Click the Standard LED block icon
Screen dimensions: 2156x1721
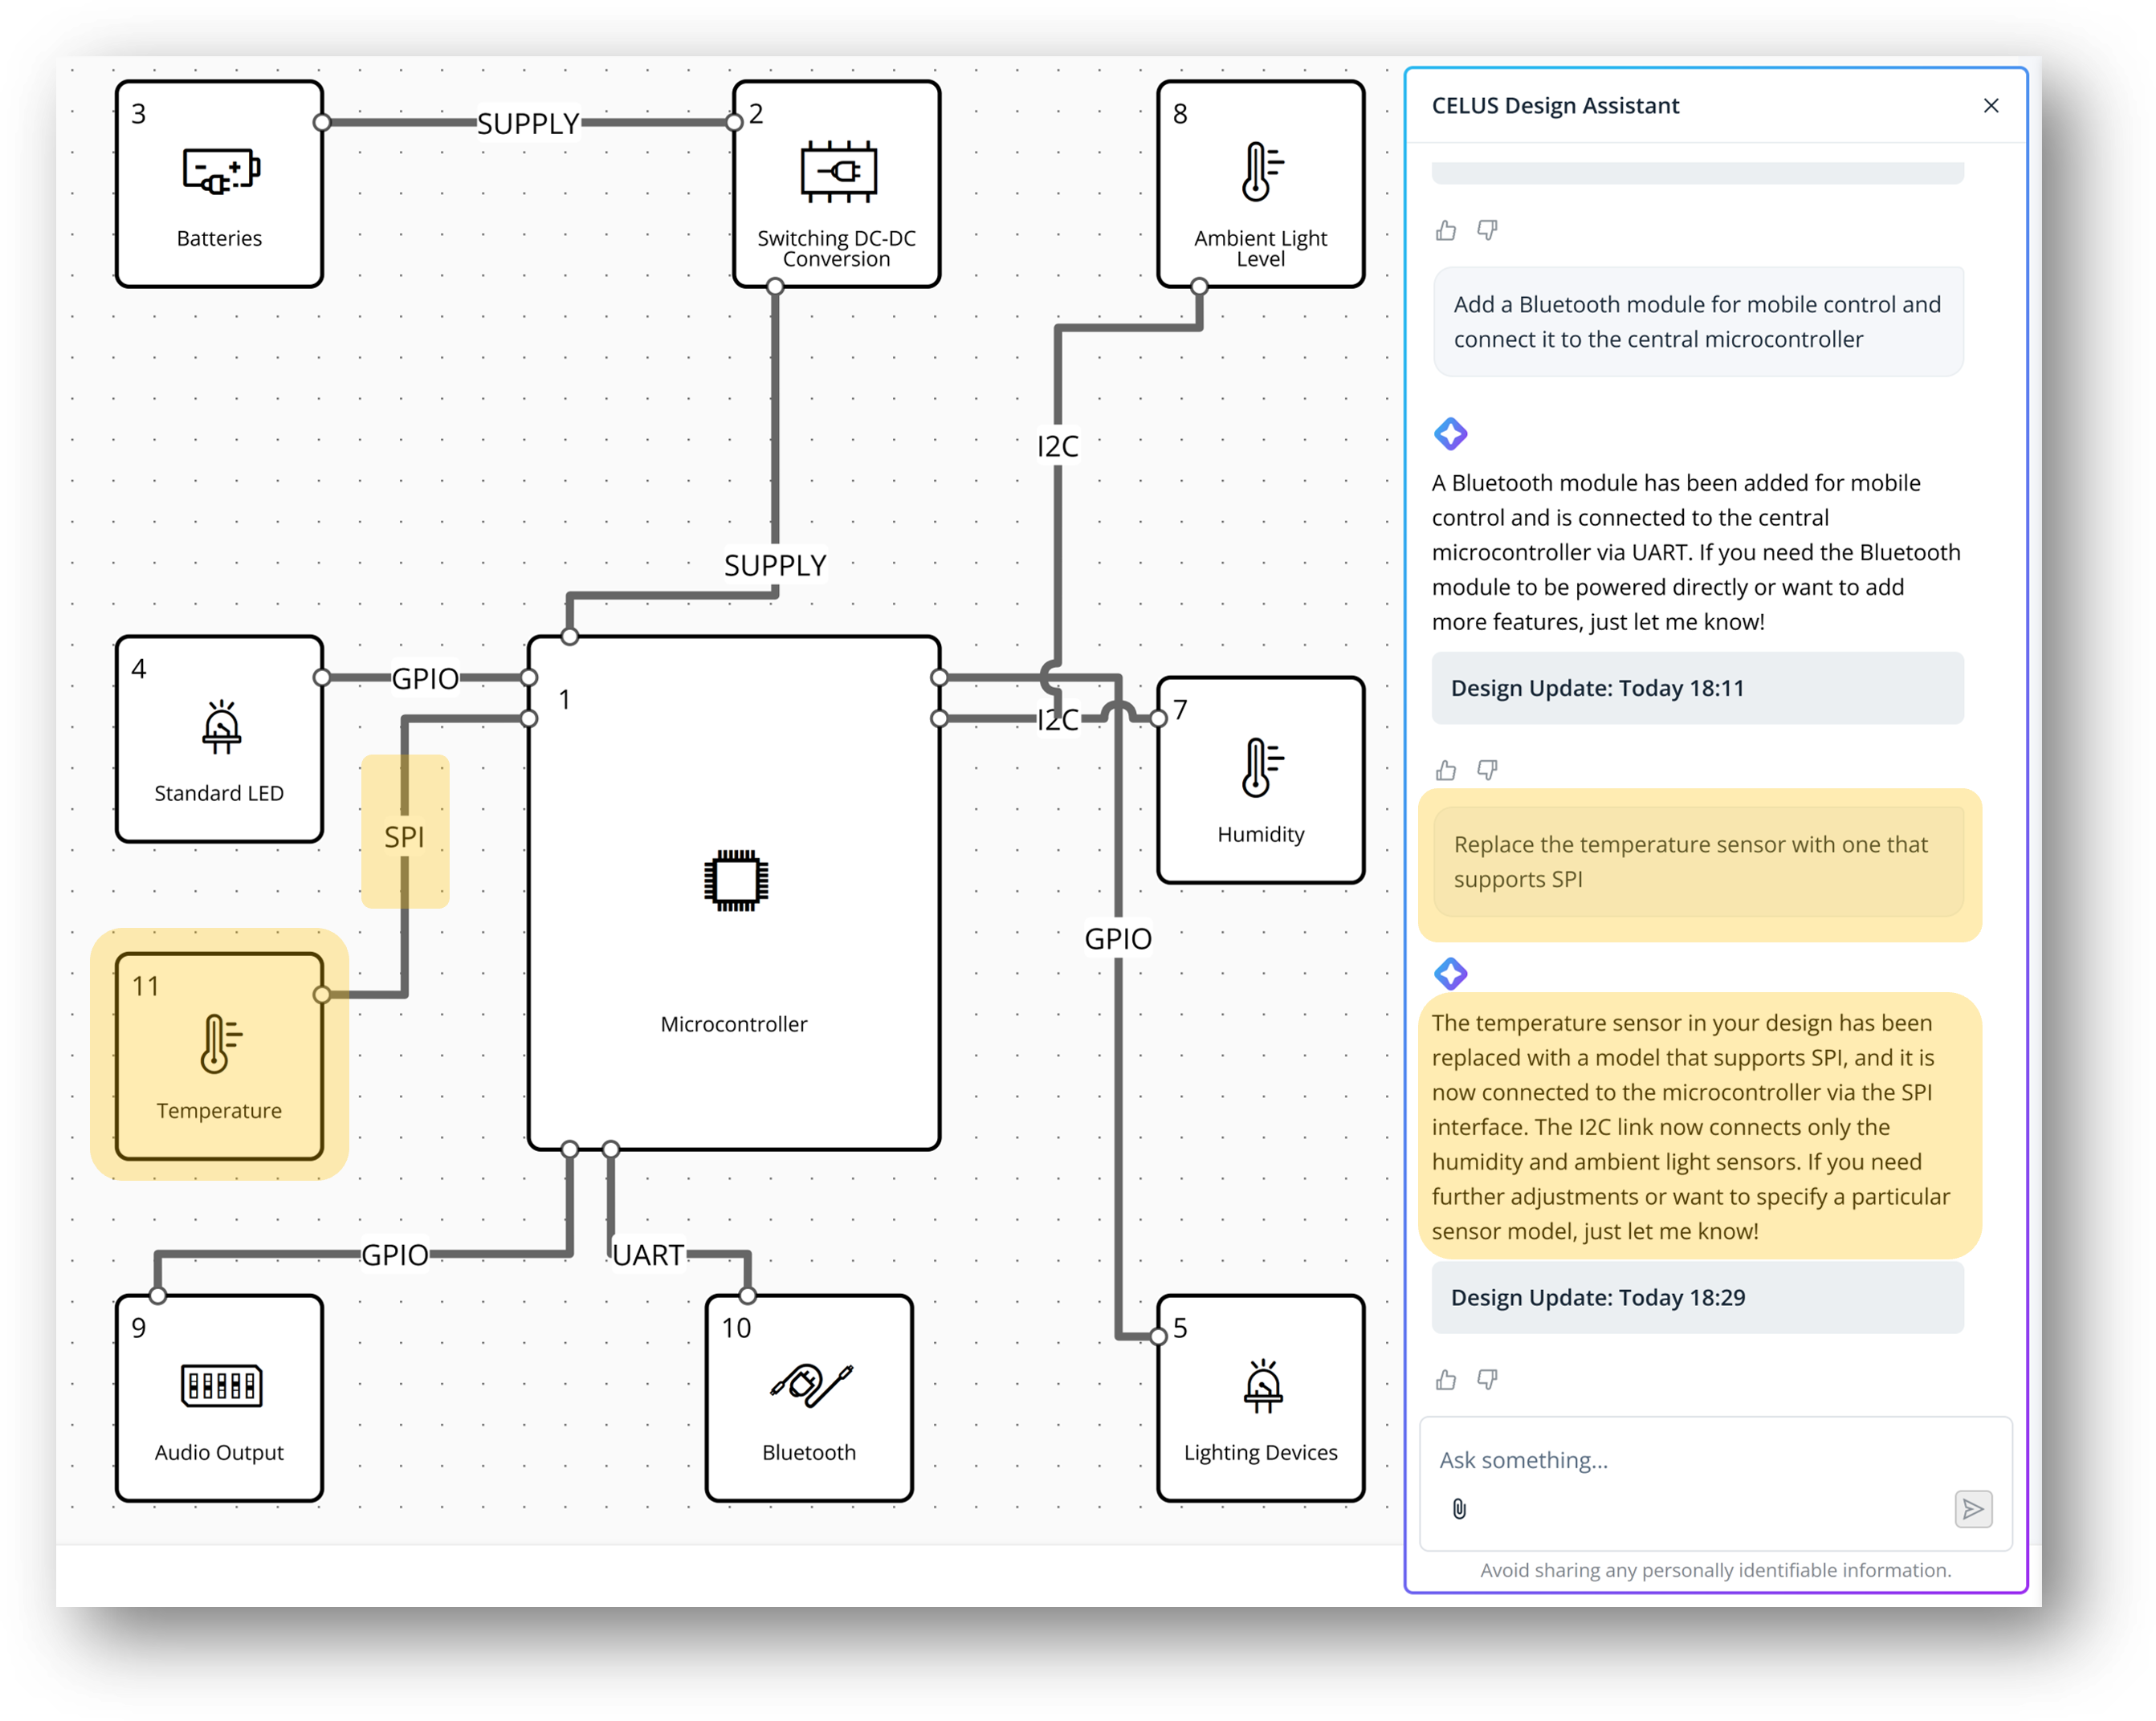[221, 726]
